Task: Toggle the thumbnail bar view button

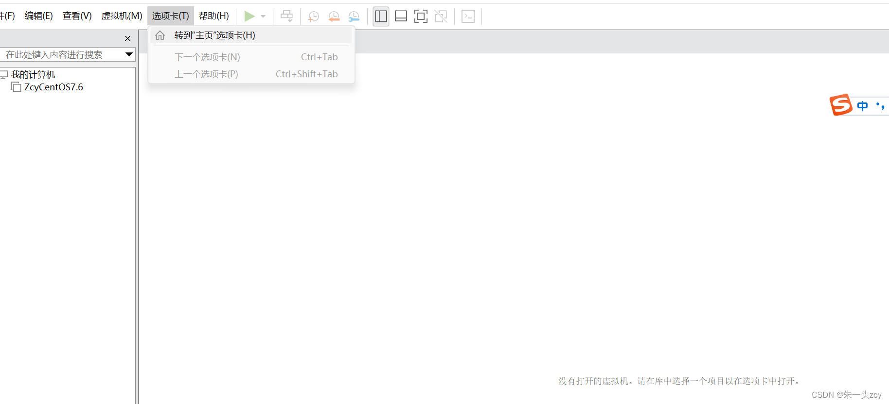Action: [401, 16]
